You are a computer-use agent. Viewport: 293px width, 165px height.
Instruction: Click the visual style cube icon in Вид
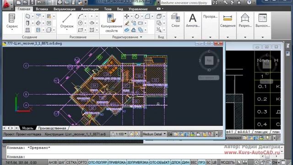[159, 16]
